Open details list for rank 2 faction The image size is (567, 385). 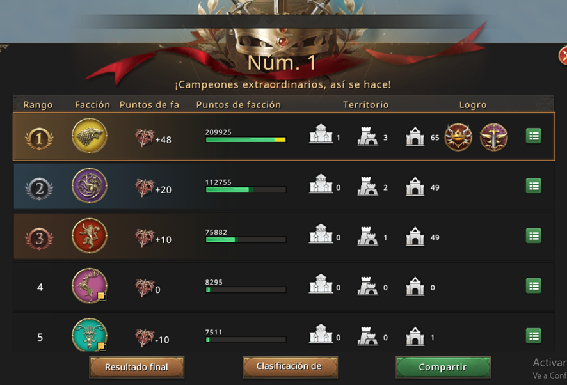click(533, 186)
